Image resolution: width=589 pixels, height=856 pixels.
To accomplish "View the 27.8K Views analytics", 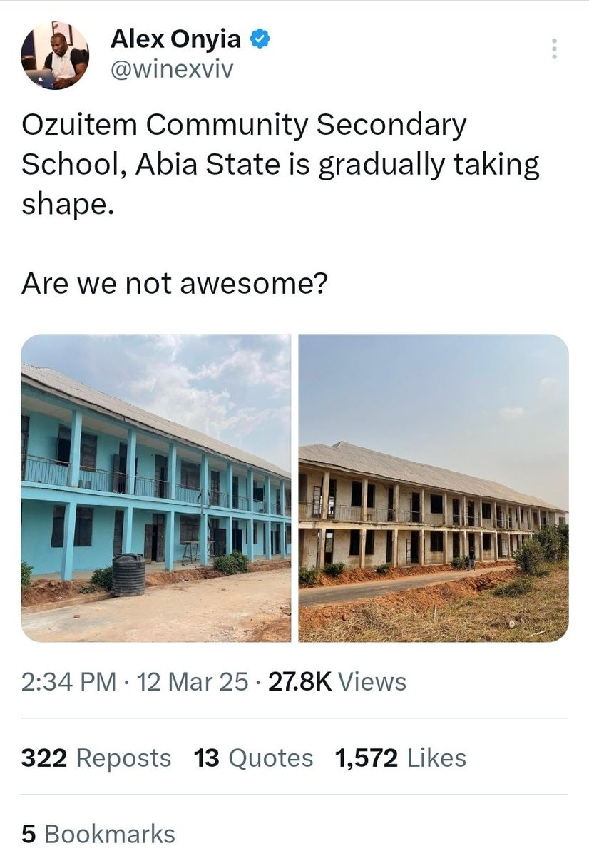I will pos(335,681).
